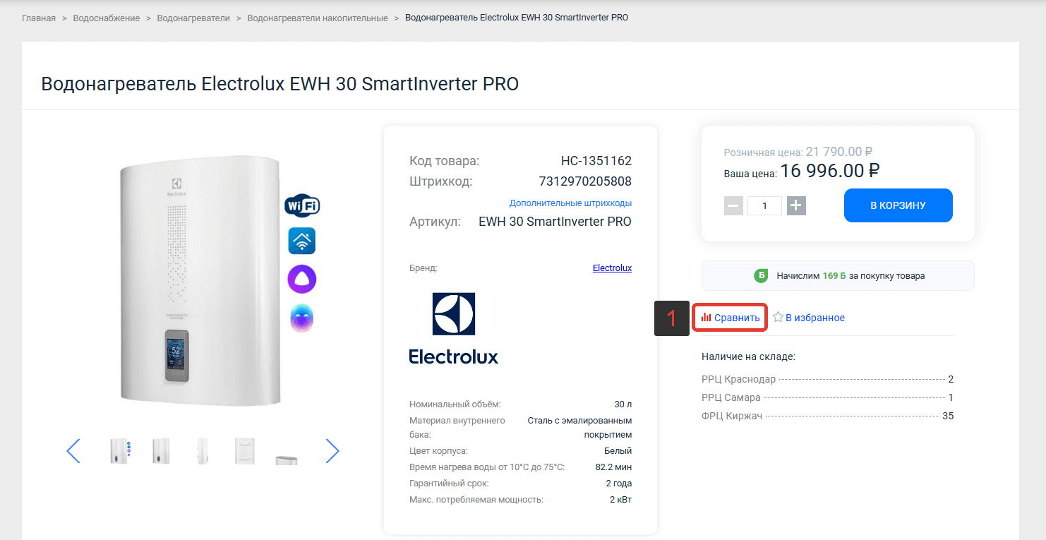Click the main water heater product image
Viewport: 1046px width, 540px height.
pos(202,280)
